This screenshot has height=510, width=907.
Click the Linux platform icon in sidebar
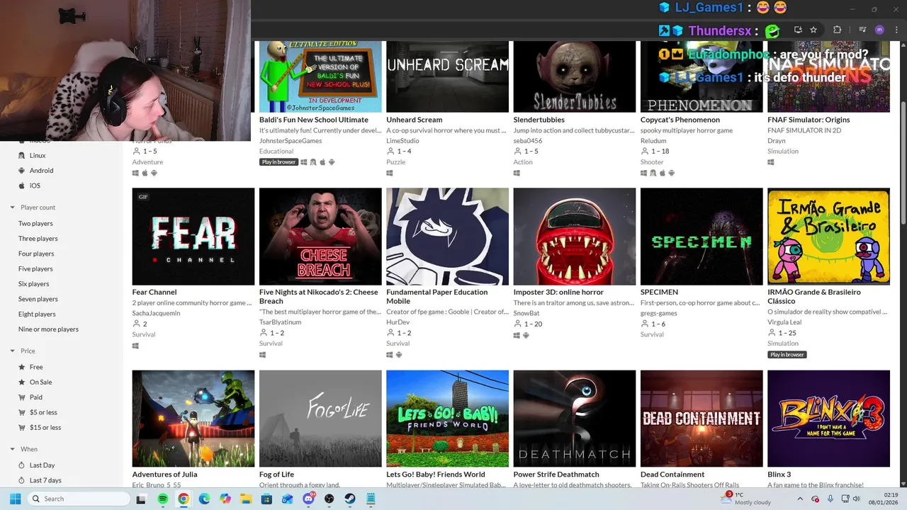[x=22, y=155]
